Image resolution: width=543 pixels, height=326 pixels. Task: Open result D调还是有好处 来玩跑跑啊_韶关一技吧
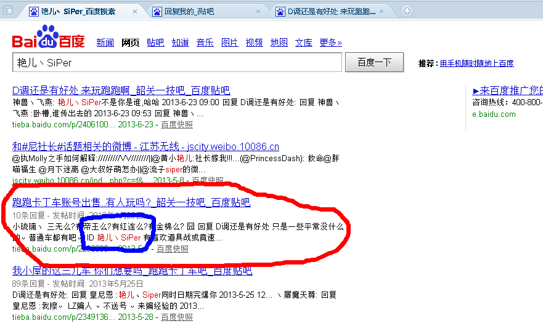point(121,90)
